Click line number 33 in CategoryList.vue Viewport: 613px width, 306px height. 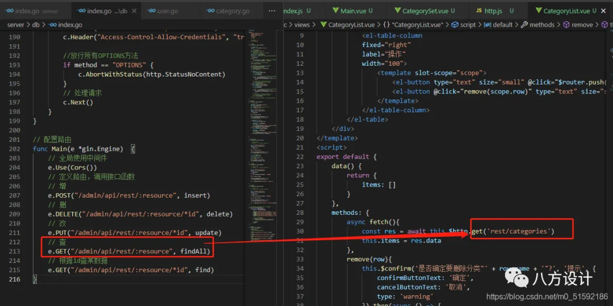tap(300, 259)
